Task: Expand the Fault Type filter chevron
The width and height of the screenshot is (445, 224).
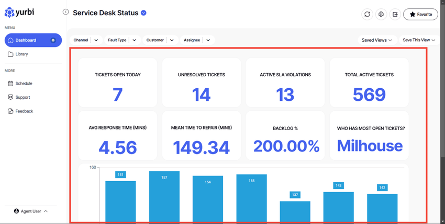Action: (135, 40)
